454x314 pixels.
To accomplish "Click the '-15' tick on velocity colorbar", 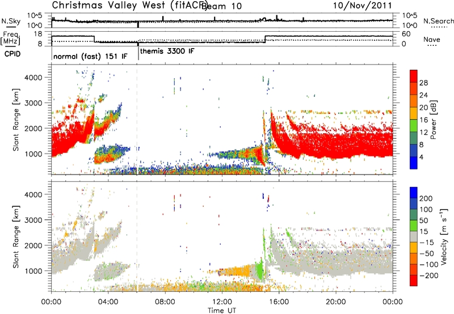I will 427,242.
